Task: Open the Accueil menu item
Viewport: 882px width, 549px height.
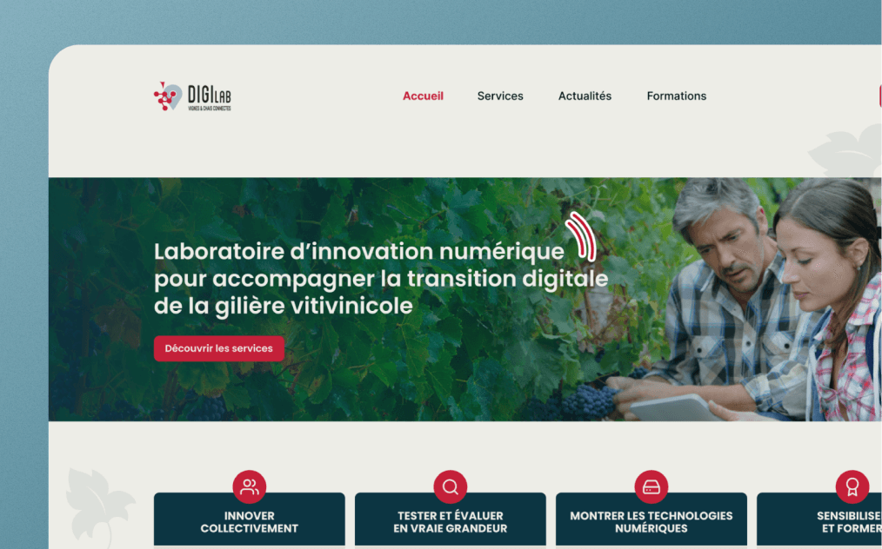Action: click(423, 96)
